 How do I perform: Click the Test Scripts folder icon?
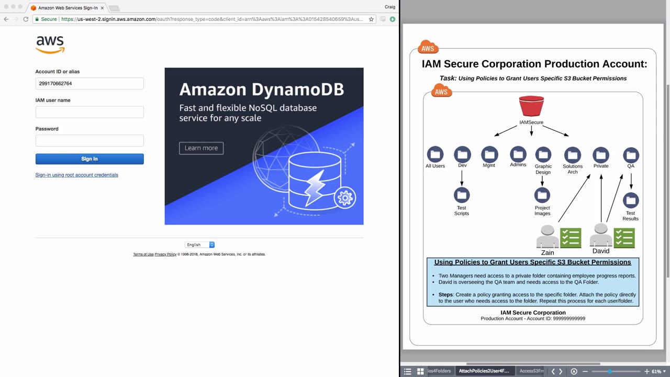(462, 195)
